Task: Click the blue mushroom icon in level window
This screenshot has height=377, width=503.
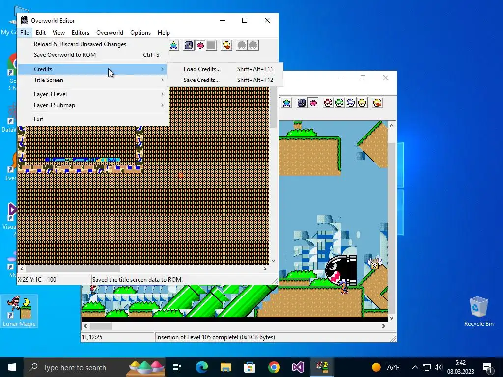Action: click(351, 103)
